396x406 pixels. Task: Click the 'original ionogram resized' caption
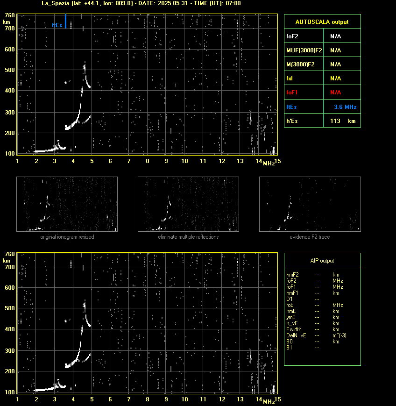[67, 237]
